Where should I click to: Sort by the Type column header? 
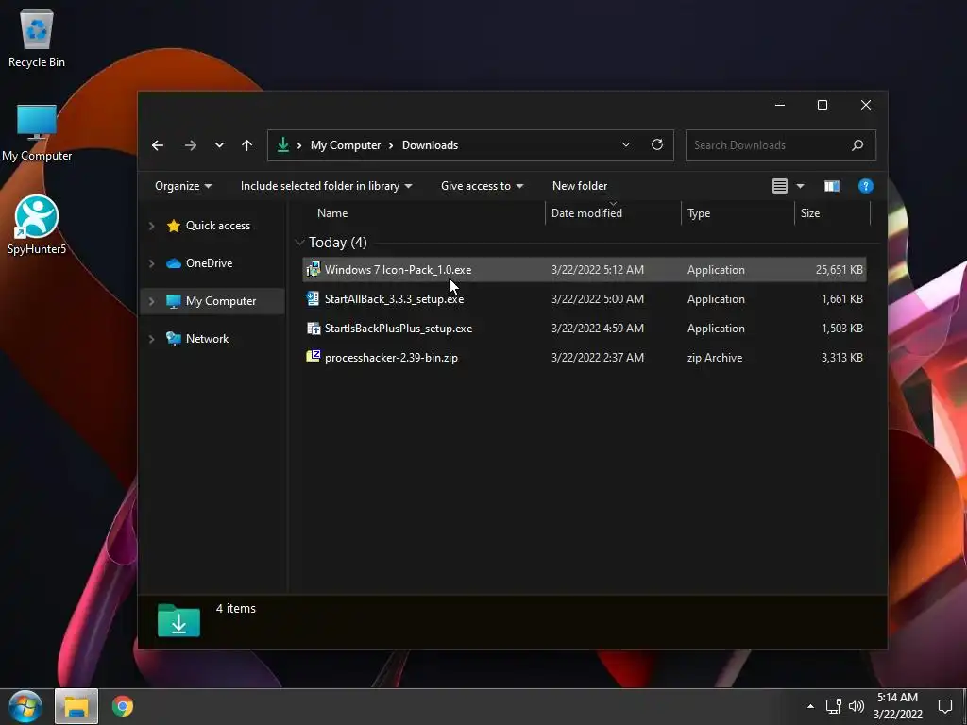point(738,213)
